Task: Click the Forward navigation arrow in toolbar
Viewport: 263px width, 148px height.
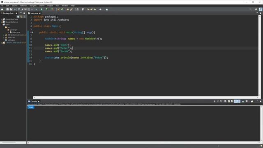Action: point(100,9)
